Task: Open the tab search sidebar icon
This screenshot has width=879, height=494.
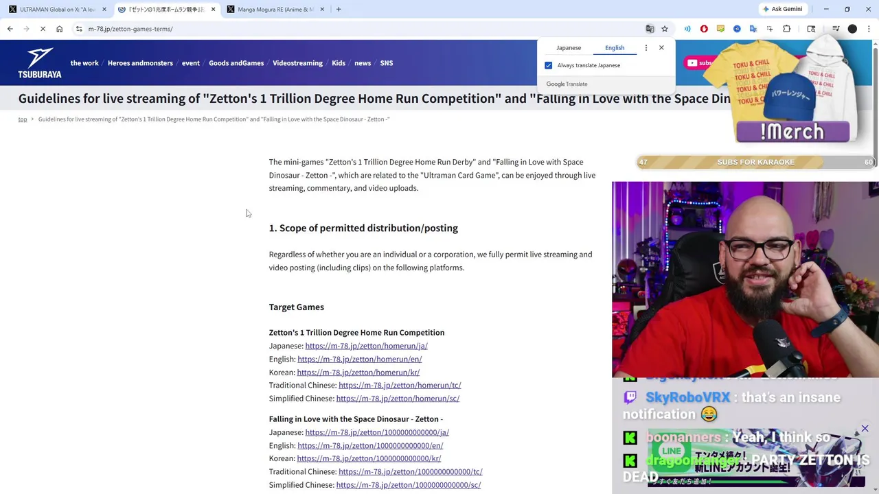Action: [811, 29]
